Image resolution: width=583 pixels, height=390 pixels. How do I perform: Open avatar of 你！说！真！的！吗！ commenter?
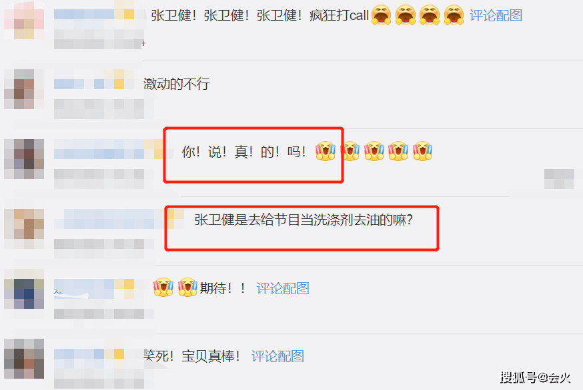click(24, 159)
